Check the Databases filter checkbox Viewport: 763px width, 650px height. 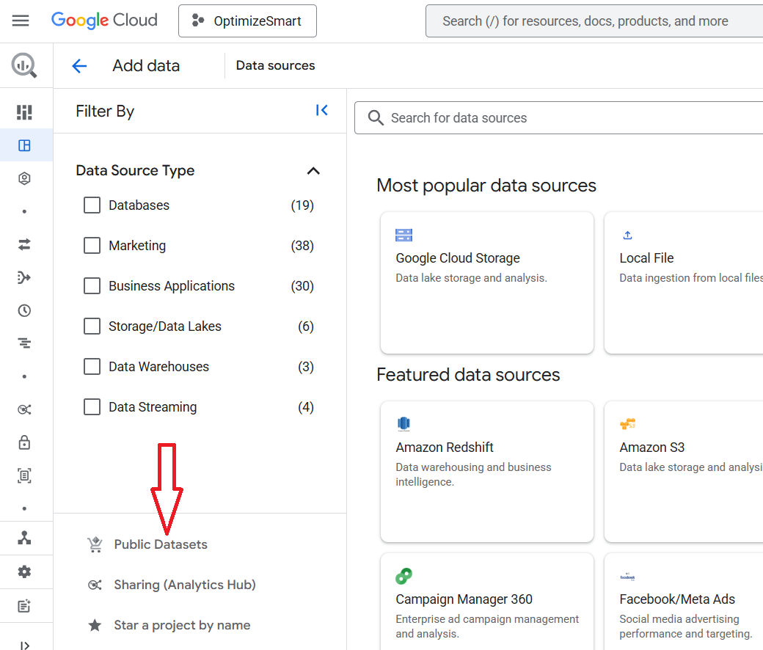coord(92,205)
